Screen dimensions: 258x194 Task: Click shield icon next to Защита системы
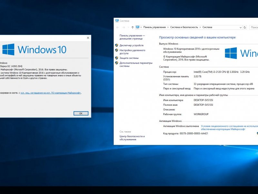[117, 58]
